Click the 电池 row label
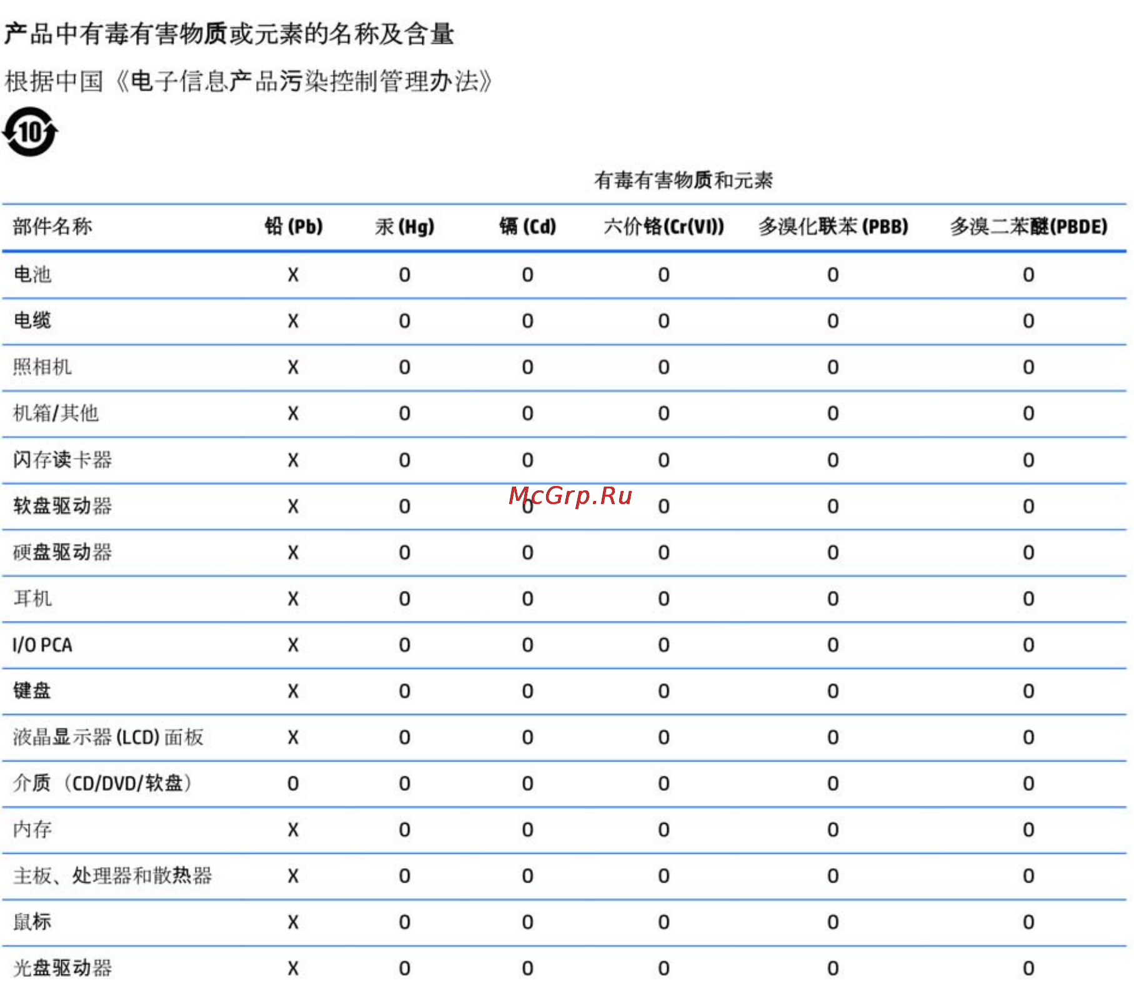Screen dimensions: 1134x990 coord(32,274)
